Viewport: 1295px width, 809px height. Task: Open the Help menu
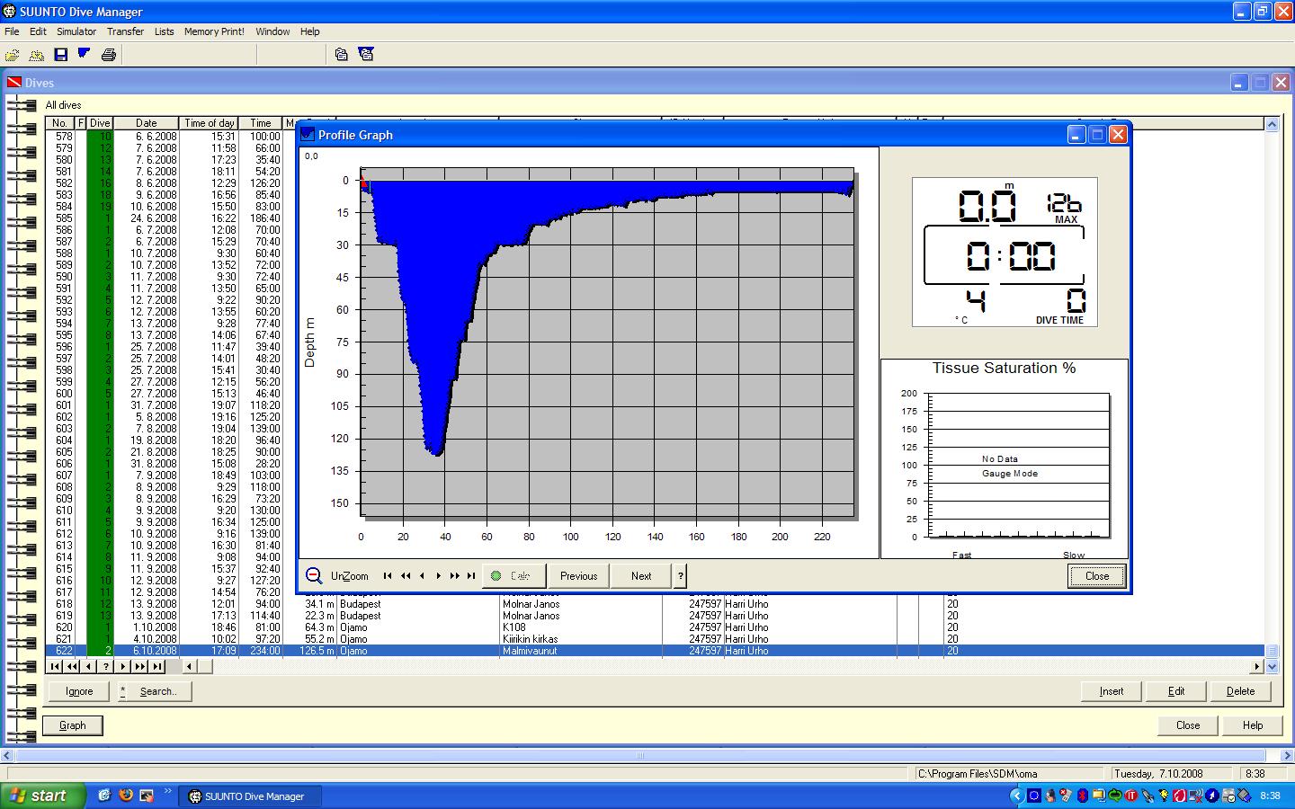click(x=310, y=31)
